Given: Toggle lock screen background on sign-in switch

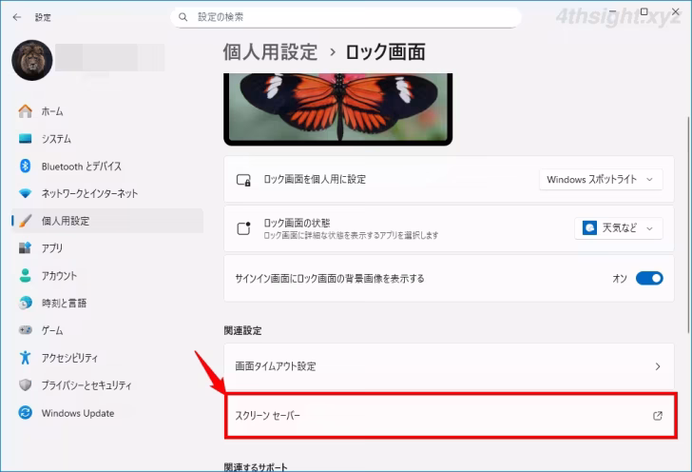Looking at the screenshot, I should tap(649, 279).
